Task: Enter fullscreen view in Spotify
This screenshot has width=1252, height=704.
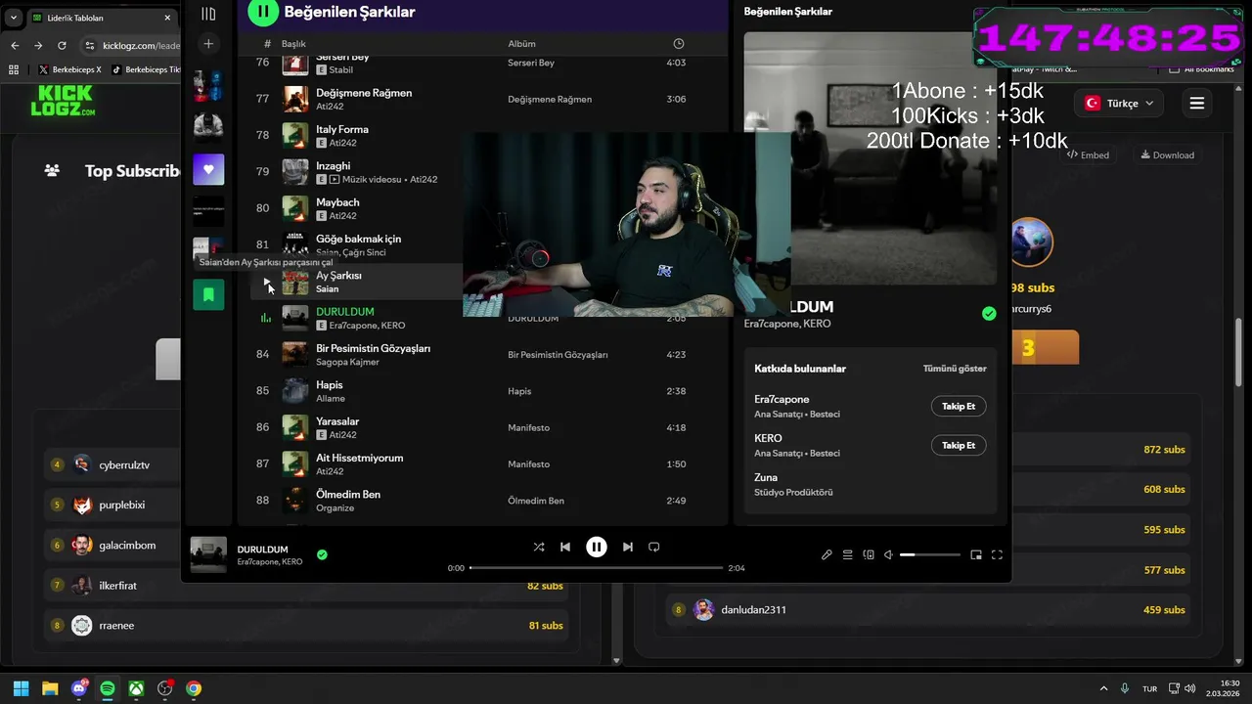Action: click(997, 554)
